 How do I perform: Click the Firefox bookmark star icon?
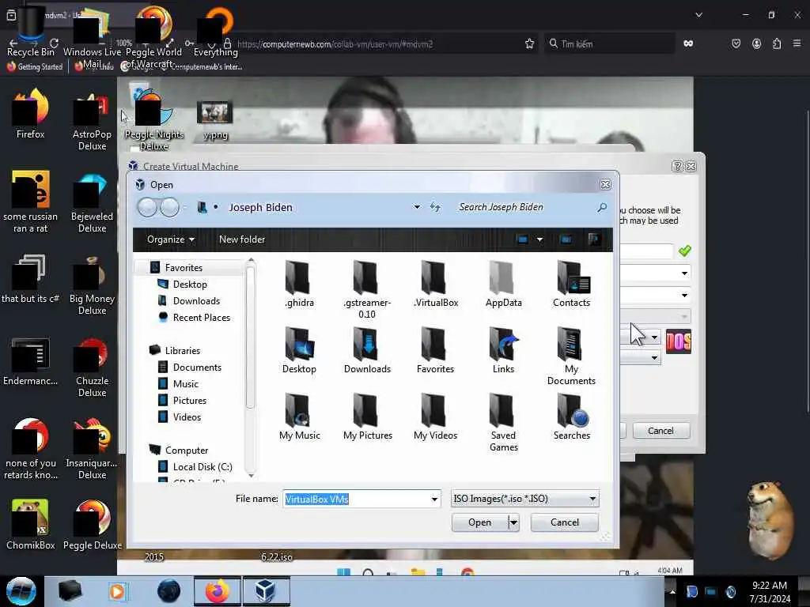[529, 44]
